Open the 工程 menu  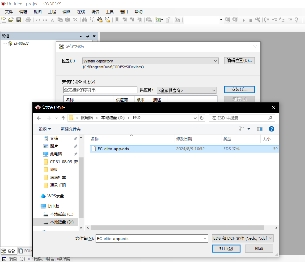click(x=52, y=12)
